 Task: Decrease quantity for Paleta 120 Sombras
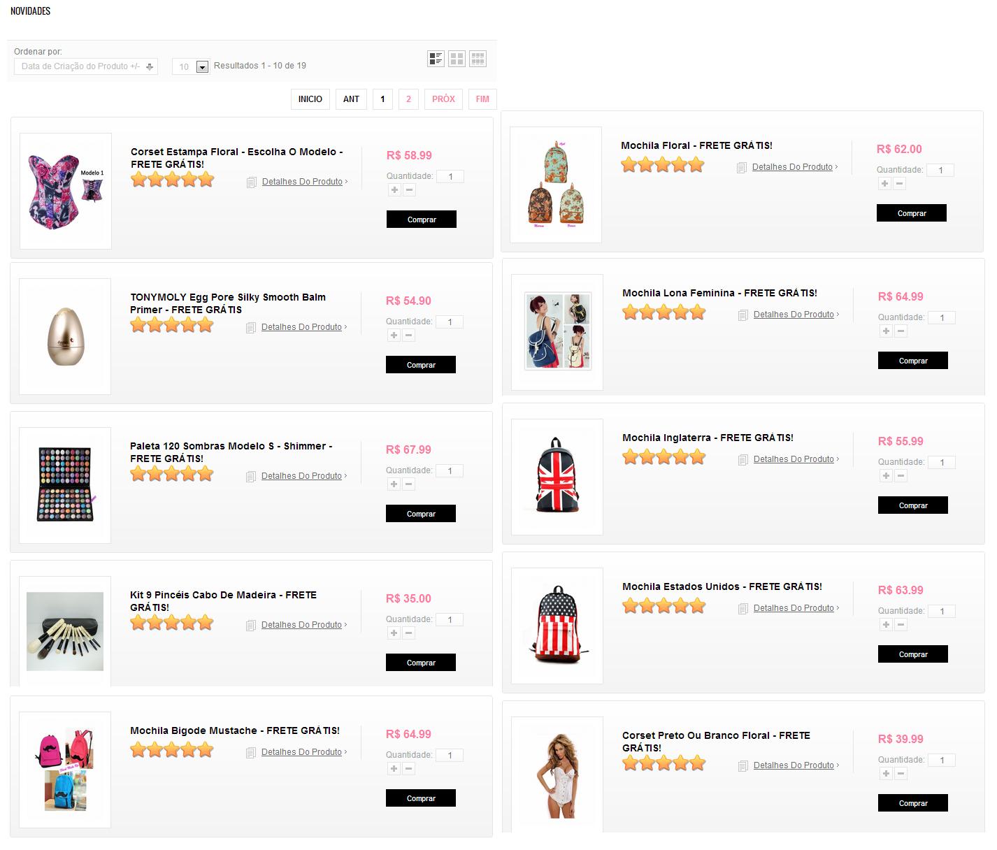pyautogui.click(x=408, y=484)
